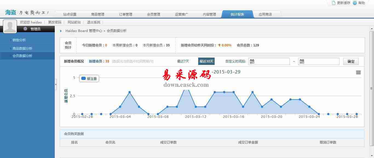The width and height of the screenshot is (374, 158).
Task: Expand the 商品数据分析 sidebar item
Action: pyautogui.click(x=22, y=49)
